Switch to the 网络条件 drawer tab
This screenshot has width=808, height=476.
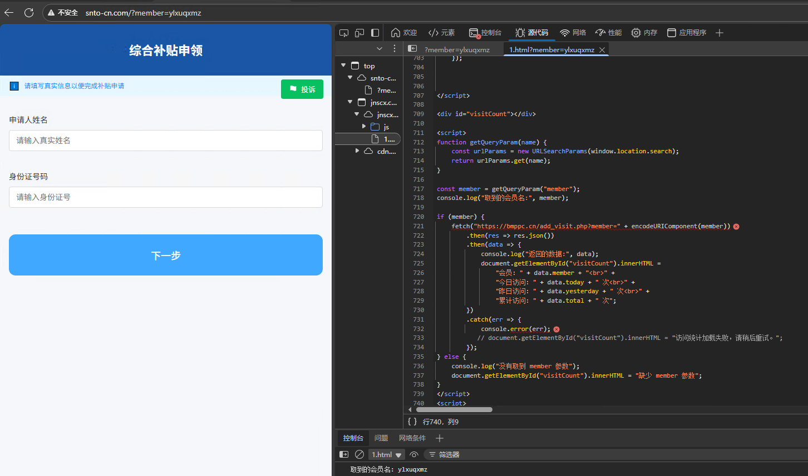(412, 438)
